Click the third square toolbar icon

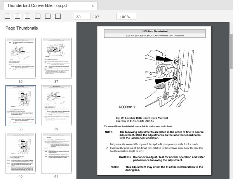[28, 16]
